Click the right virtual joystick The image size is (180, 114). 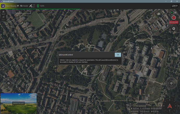click(171, 83)
